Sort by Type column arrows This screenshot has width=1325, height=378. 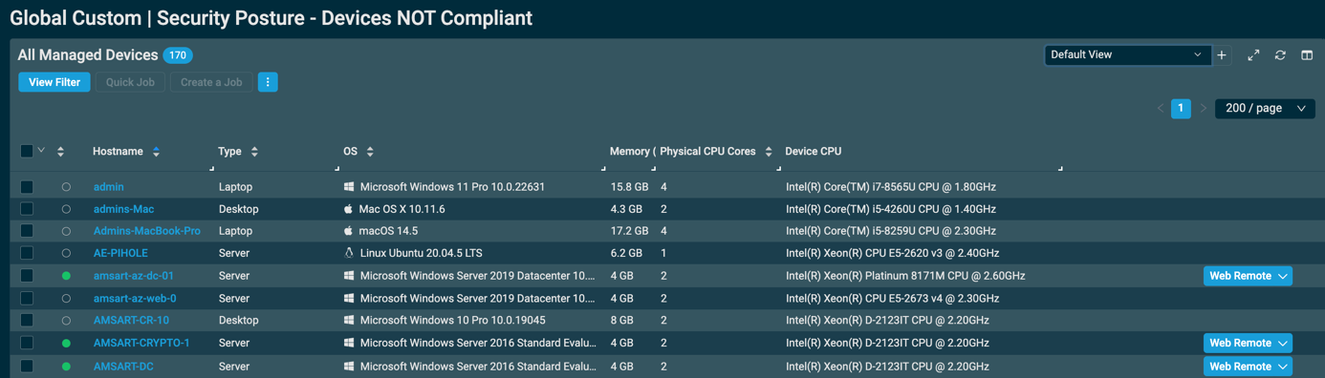(x=254, y=152)
